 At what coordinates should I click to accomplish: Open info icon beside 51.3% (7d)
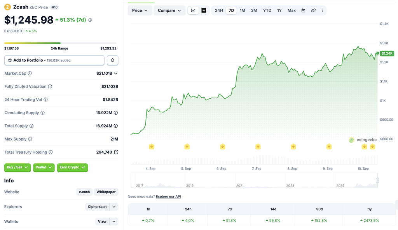90,20
